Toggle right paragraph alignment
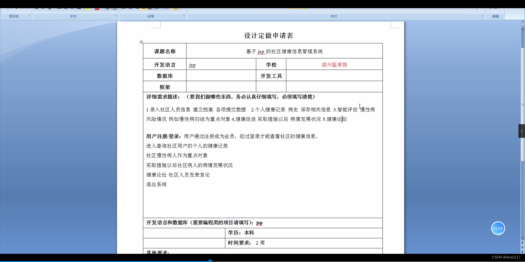The height and width of the screenshot is (262, 525). tap(138, 8)
